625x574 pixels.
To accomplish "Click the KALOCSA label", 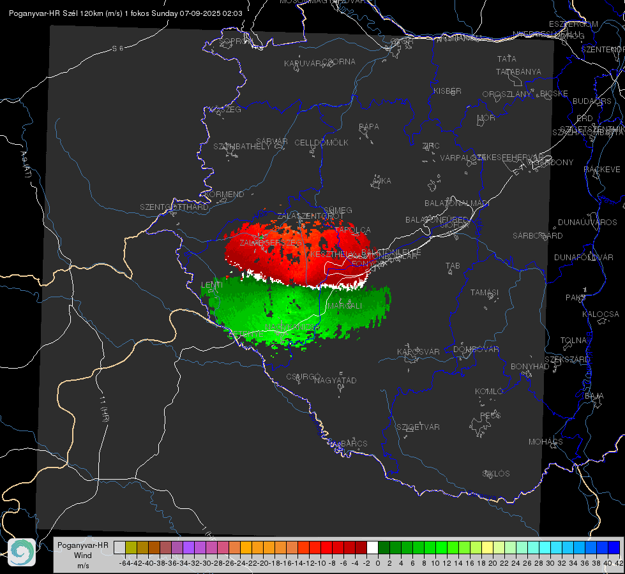I will 600,314.
